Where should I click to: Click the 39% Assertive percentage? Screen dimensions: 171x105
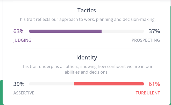pos(19,84)
